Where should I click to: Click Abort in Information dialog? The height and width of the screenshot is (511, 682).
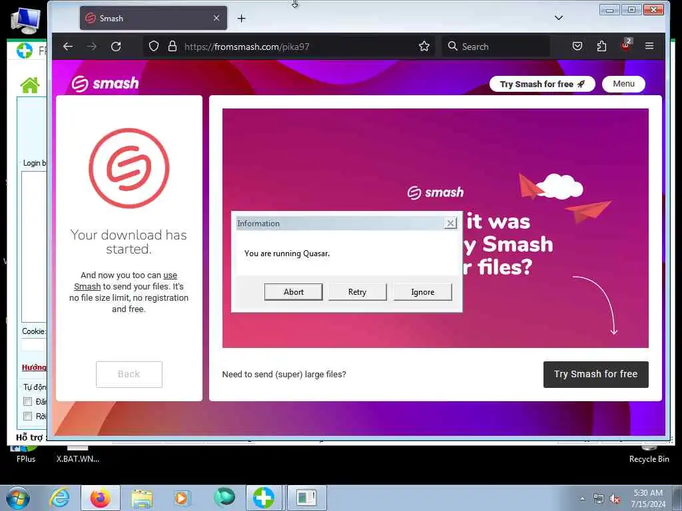click(x=294, y=292)
